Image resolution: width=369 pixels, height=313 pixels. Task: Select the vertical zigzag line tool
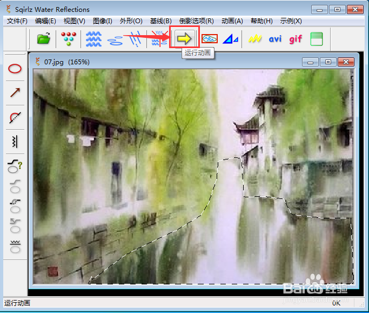click(x=15, y=142)
